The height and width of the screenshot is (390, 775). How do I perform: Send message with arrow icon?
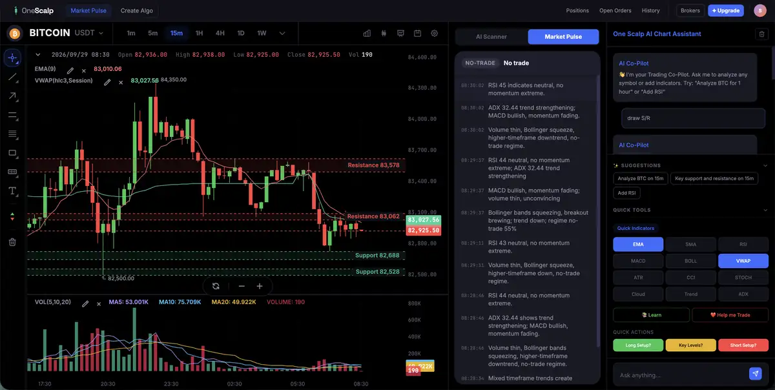(x=755, y=374)
